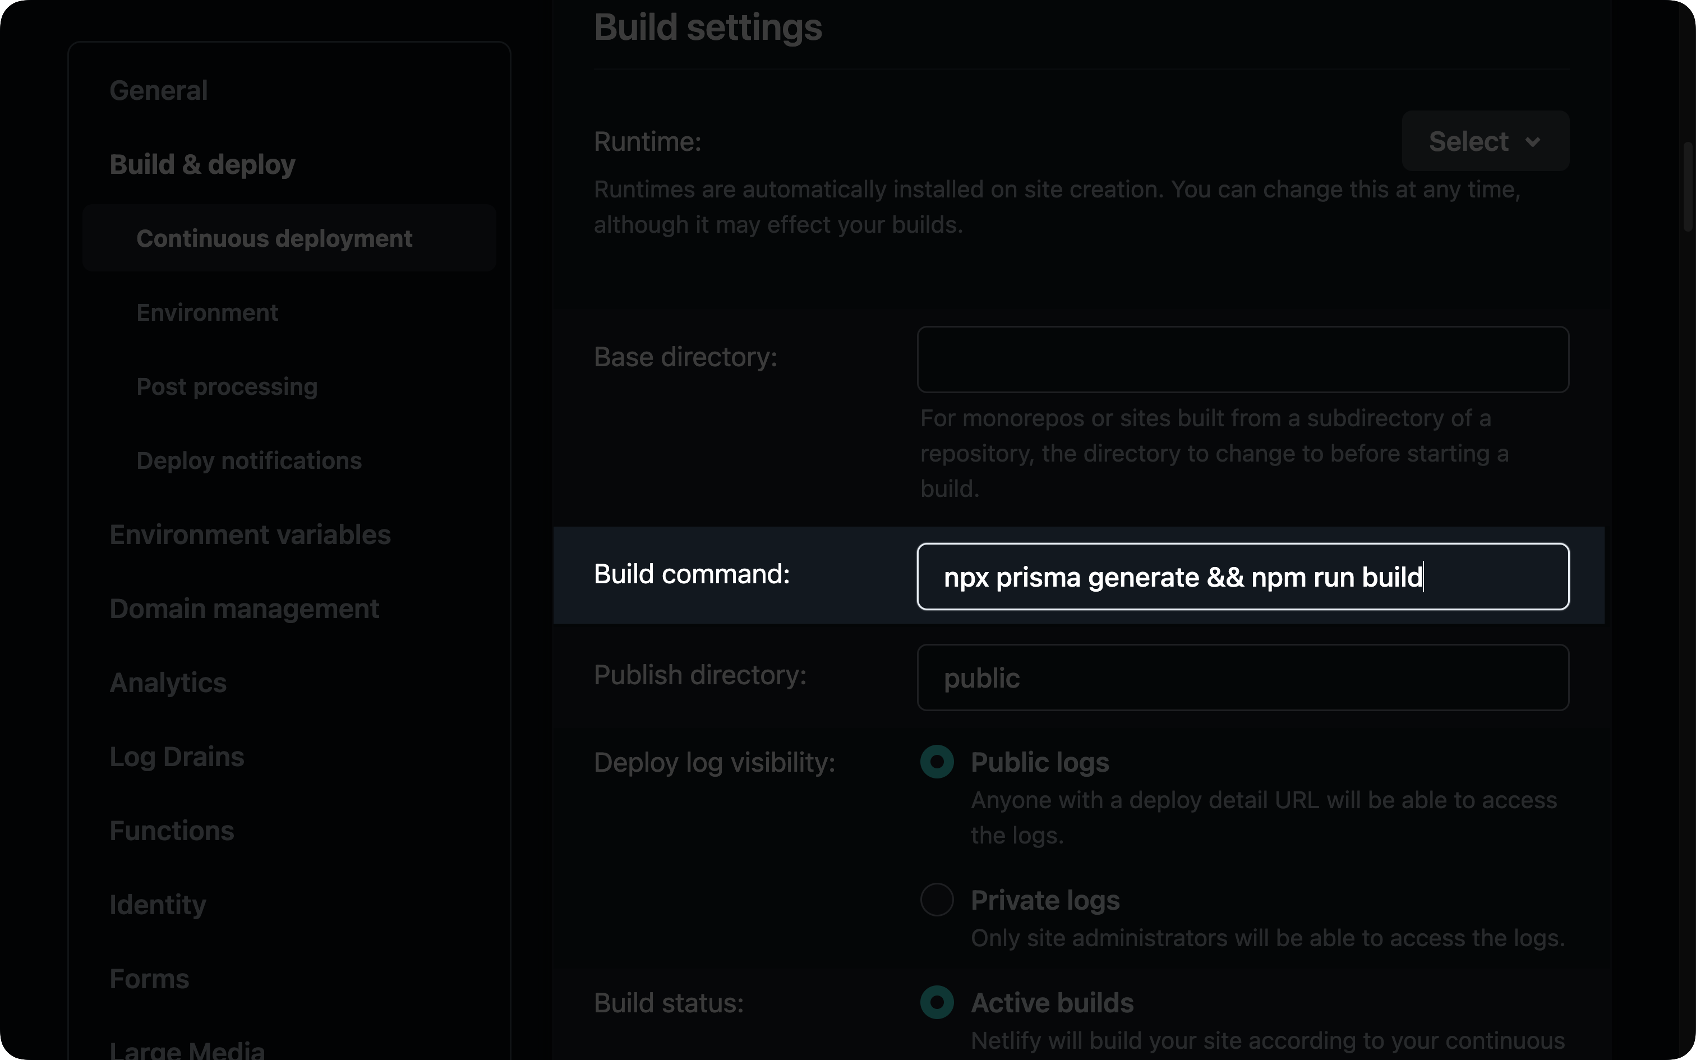
Task: Click the Build command input field
Action: pos(1243,577)
